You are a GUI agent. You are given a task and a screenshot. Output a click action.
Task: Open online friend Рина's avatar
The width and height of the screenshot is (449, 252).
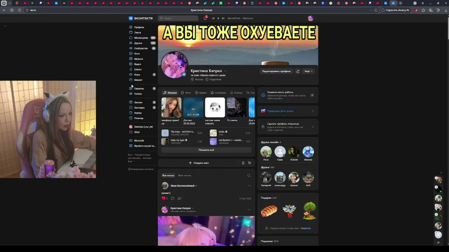coord(266,152)
